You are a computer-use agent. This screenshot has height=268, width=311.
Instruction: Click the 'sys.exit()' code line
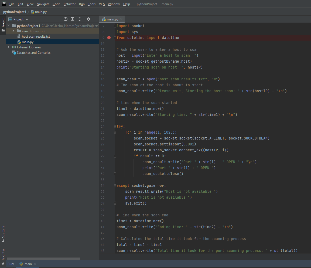click(x=136, y=203)
